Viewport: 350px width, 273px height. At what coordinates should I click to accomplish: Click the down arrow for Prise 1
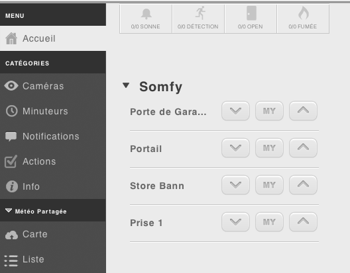point(235,222)
